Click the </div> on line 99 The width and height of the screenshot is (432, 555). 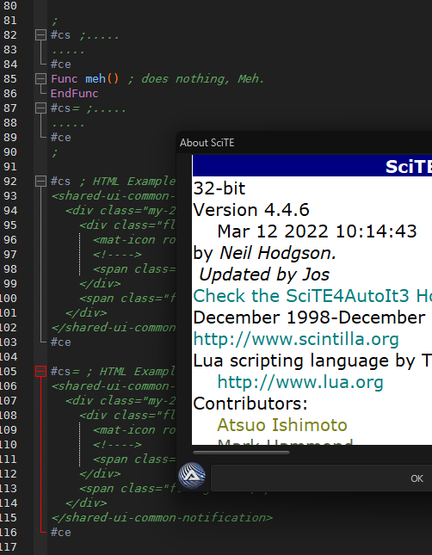(100, 283)
